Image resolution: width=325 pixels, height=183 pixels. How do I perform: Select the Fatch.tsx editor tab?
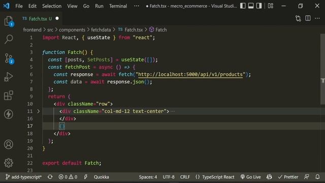click(40, 19)
